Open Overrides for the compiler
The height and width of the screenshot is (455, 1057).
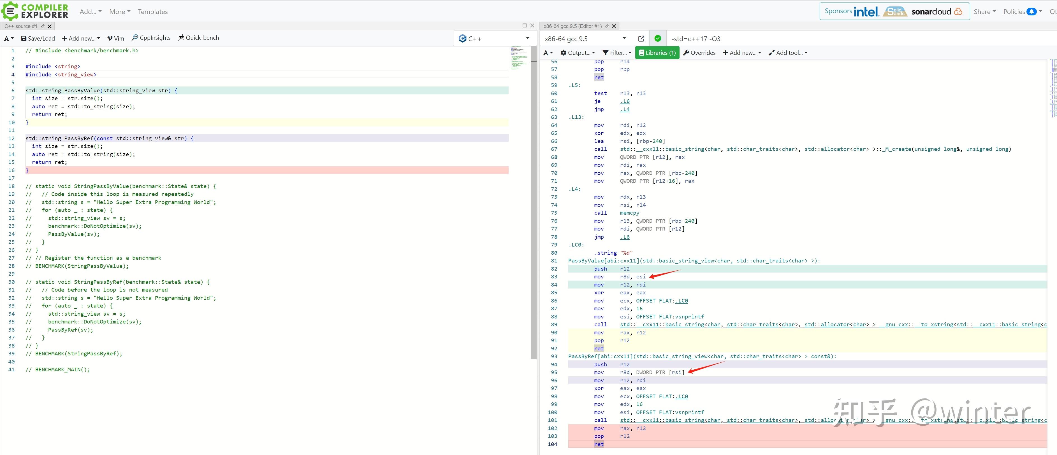pos(699,53)
